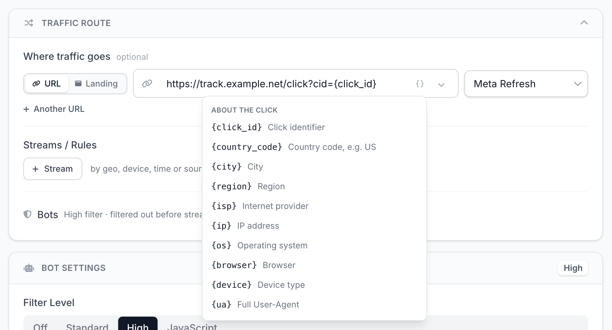Click the 'Where traffic goes' label

67,56
